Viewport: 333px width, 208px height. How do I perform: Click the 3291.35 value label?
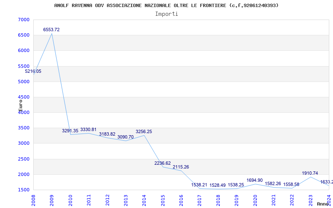click(70, 131)
